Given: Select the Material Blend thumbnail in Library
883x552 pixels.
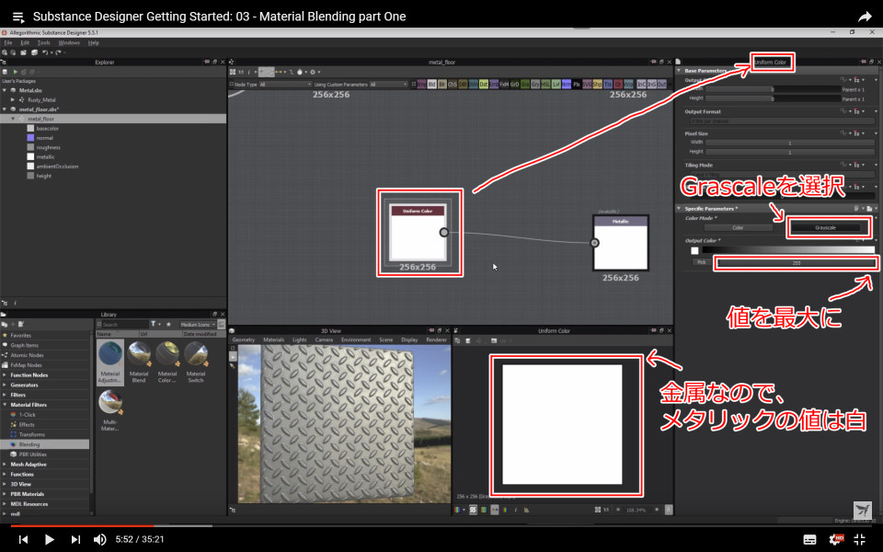Looking at the screenshot, I should click(139, 362).
